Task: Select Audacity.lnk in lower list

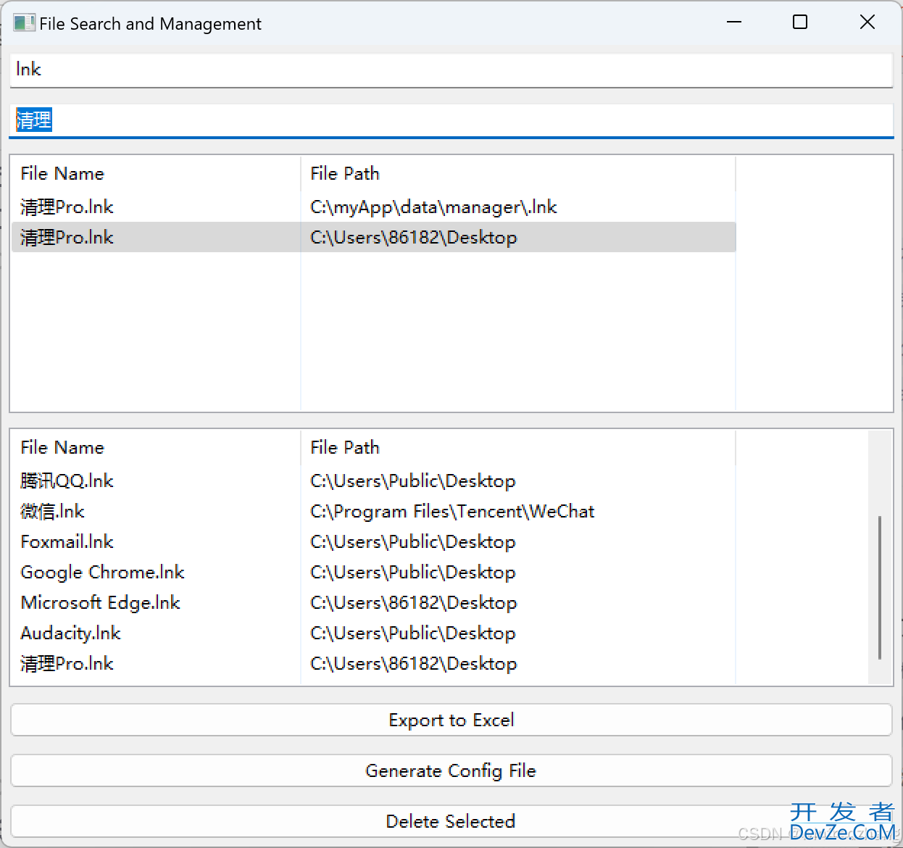Action: coord(70,633)
